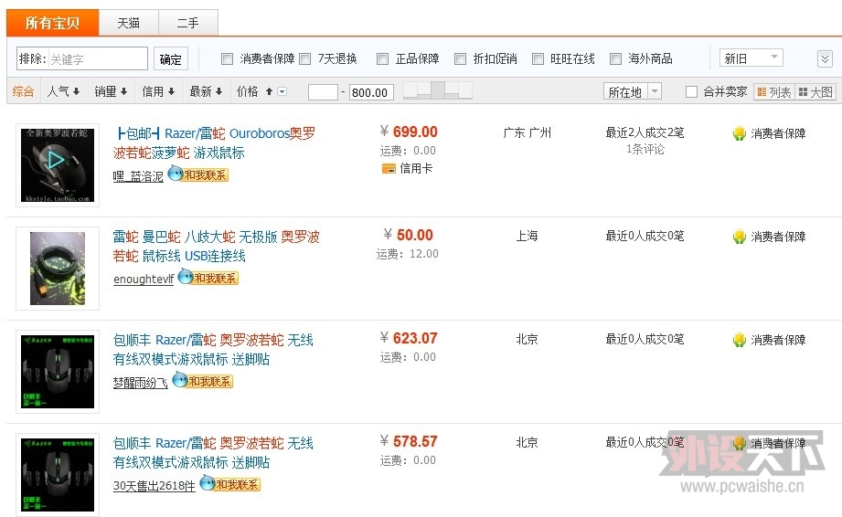Open the 二手 tab
The image size is (842, 517).
tap(188, 23)
